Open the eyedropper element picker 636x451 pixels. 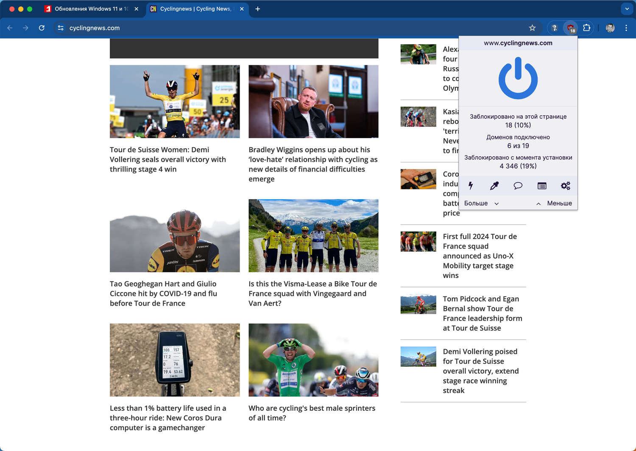click(x=494, y=186)
